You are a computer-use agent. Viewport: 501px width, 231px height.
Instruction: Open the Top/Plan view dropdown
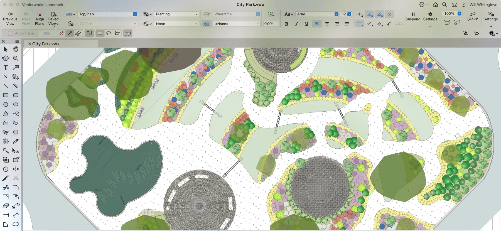tap(107, 14)
